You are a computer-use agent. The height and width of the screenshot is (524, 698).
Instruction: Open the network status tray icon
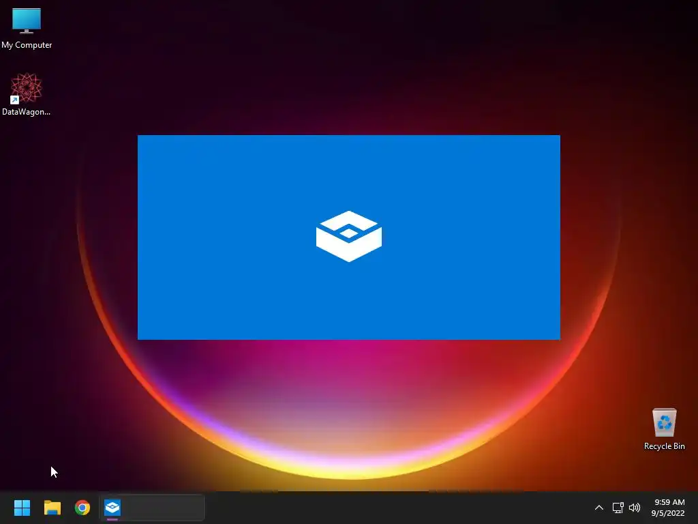click(618, 508)
